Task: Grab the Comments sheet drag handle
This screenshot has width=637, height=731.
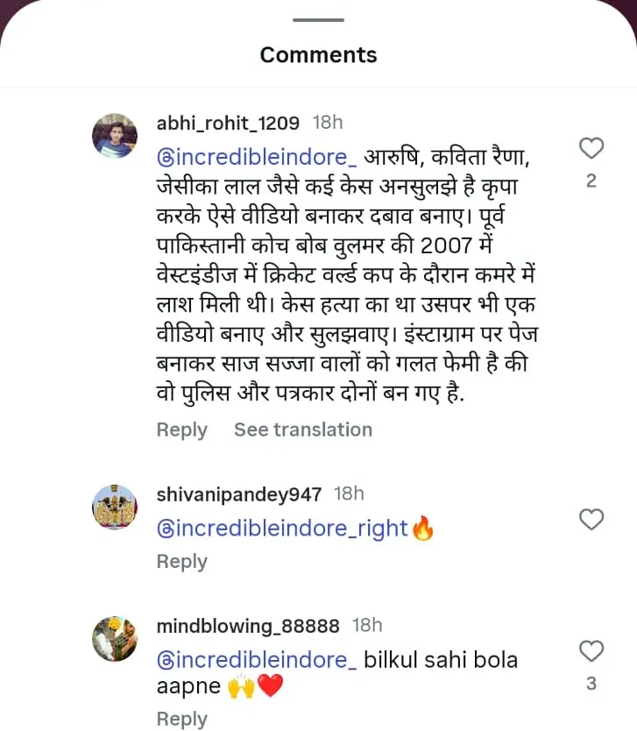Action: [x=318, y=19]
